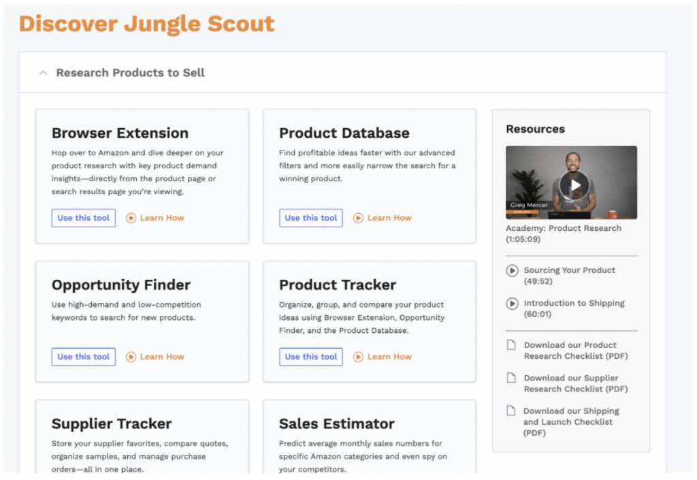
Task: Click play icon next to Introduction to Shipping
Action: pyautogui.click(x=512, y=304)
